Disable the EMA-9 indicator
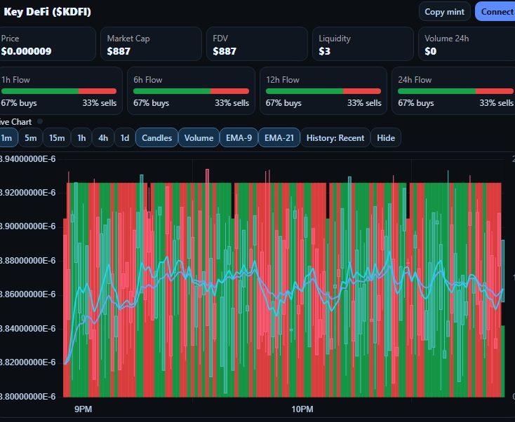 pos(239,138)
